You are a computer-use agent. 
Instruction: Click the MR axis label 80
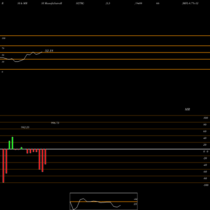tap(205, 125)
